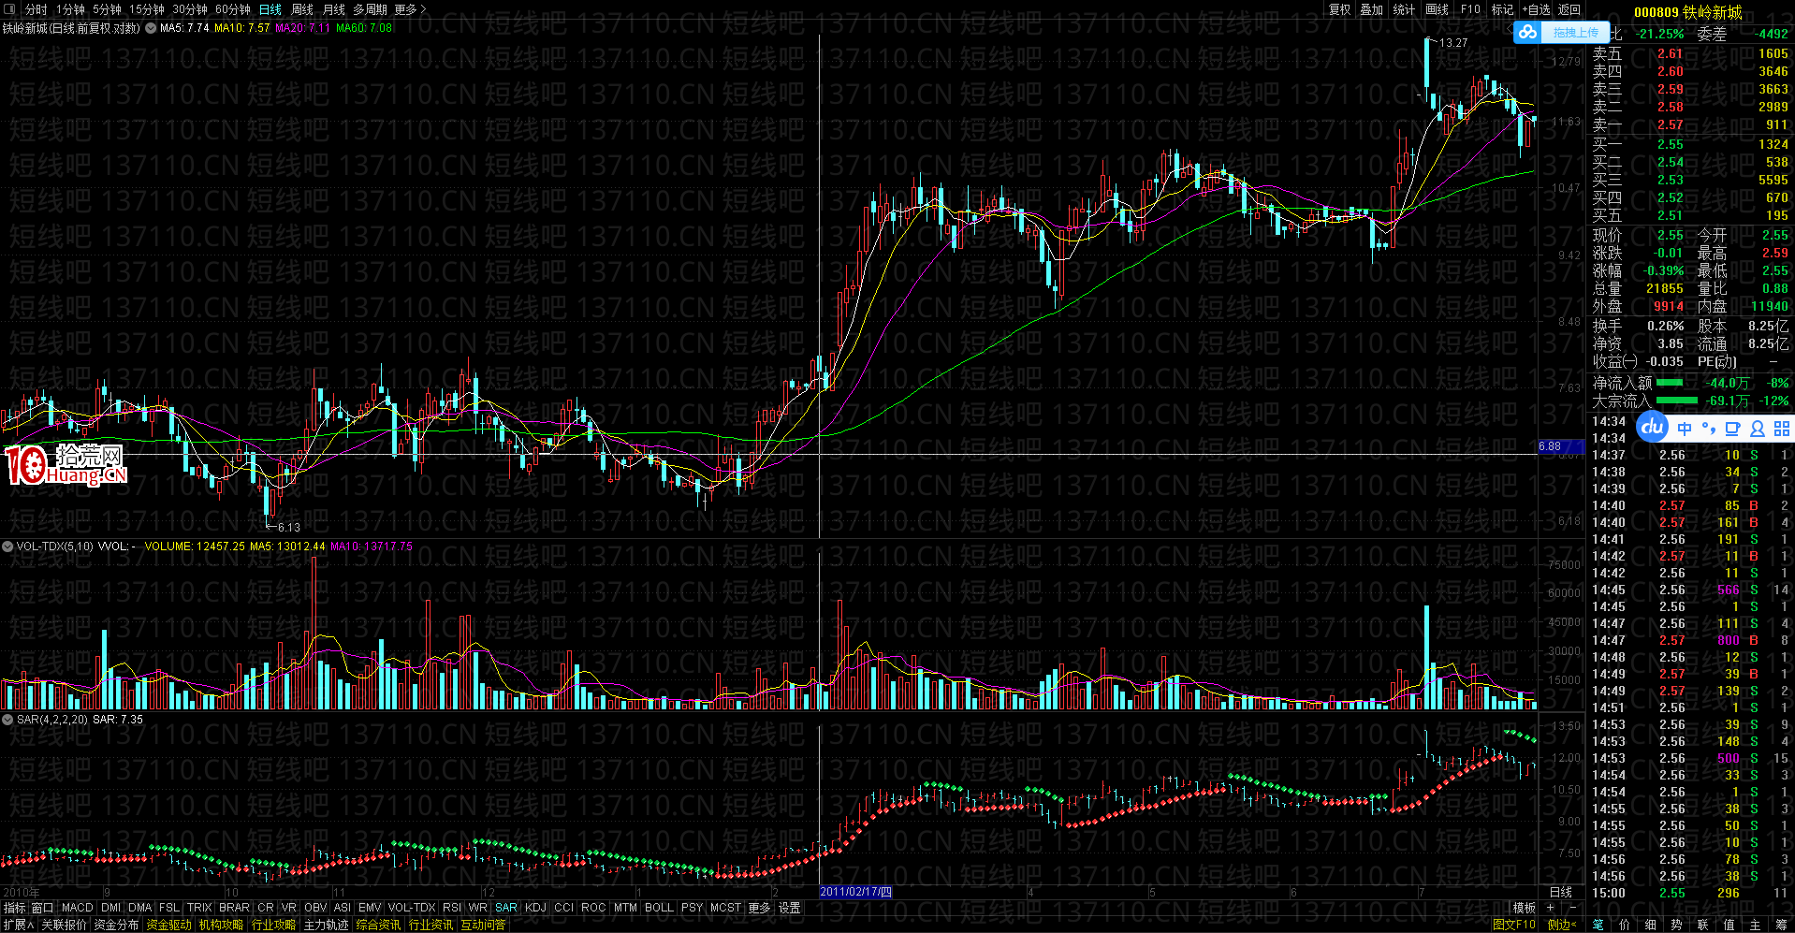Click the Baidu cloud upload icon
The height and width of the screenshot is (933, 1795).
click(1528, 33)
